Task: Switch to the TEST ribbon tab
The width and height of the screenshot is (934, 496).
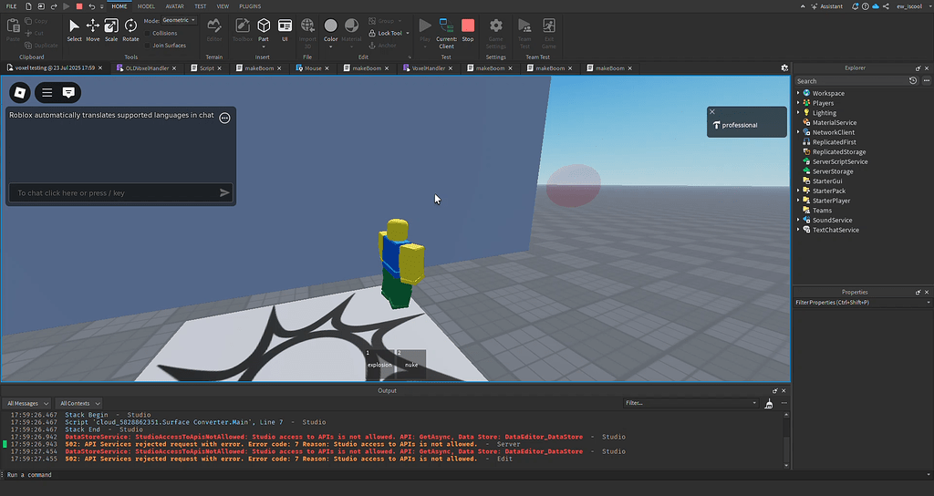Action: (x=200, y=6)
